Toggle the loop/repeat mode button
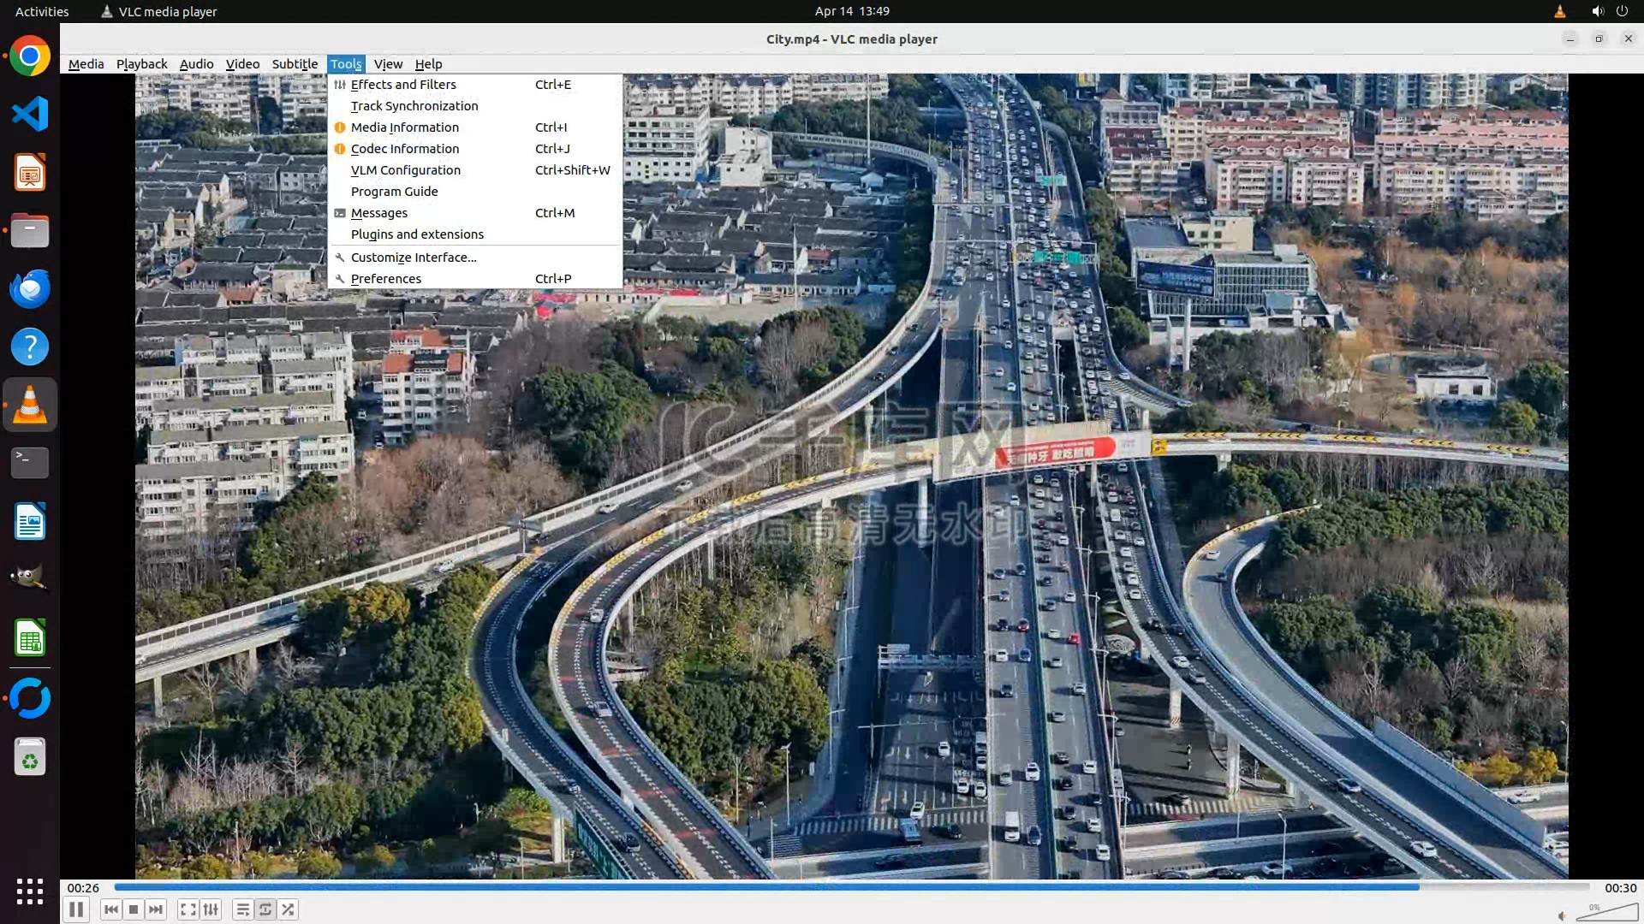The image size is (1644, 924). click(x=265, y=909)
